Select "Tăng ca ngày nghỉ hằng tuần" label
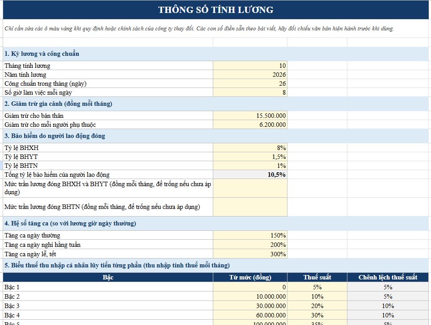 coord(108,245)
